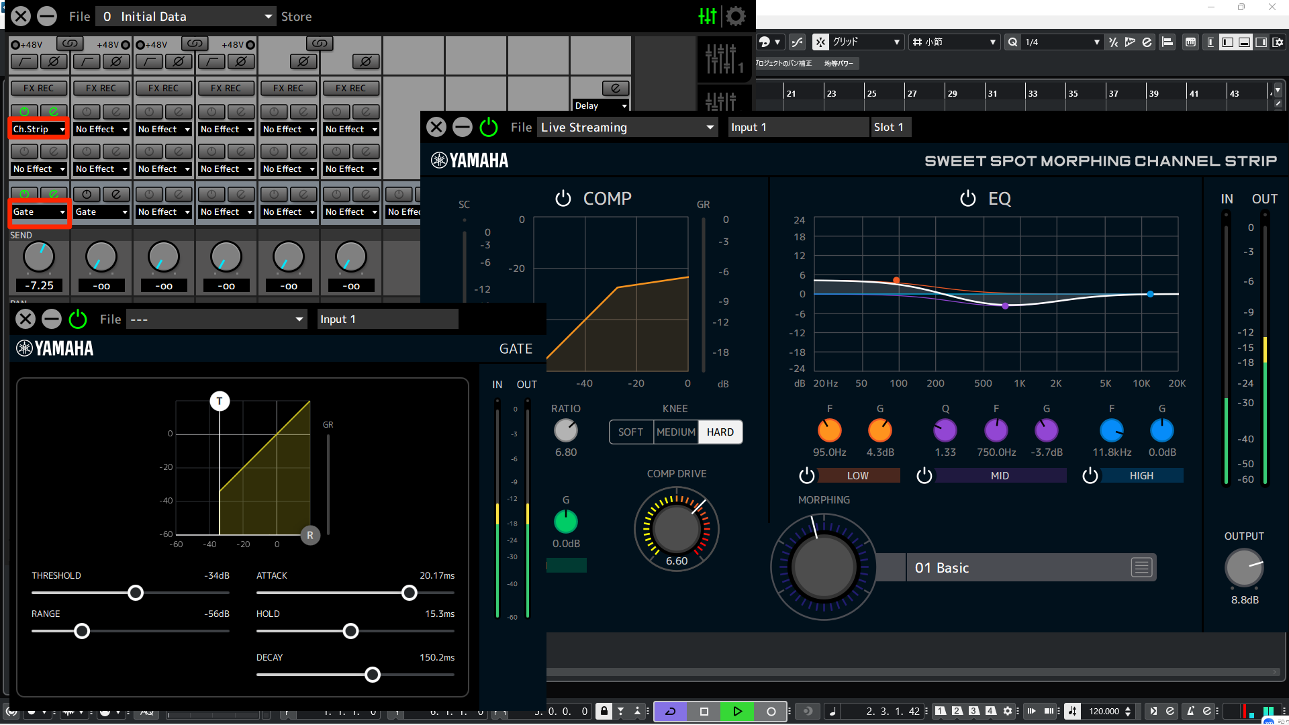The height and width of the screenshot is (725, 1289).
Task: Open the Gate plugin preset dropdown
Action: (x=217, y=319)
